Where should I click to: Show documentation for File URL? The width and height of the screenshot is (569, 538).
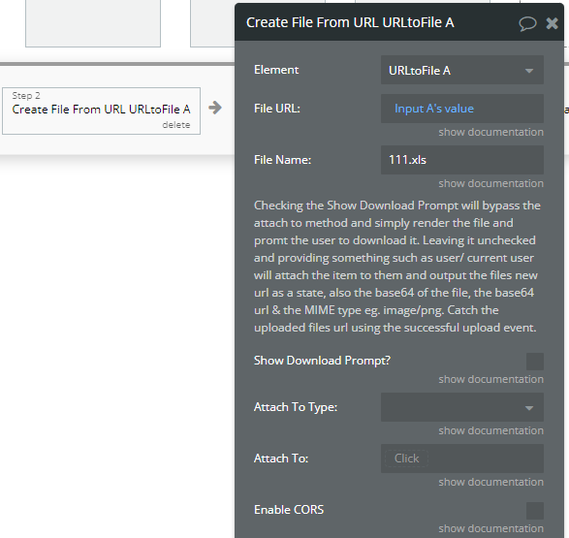tap(491, 132)
